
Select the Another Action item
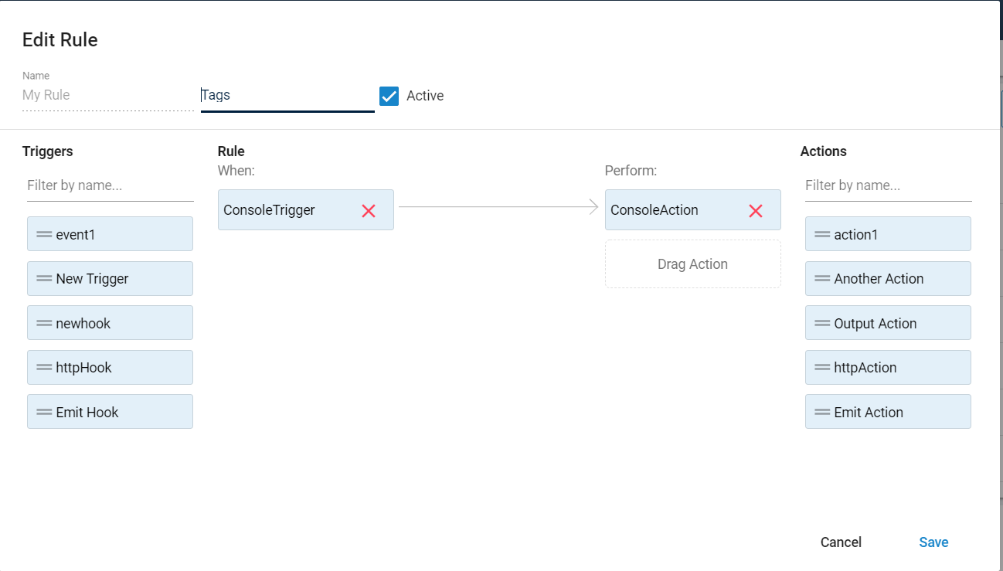(888, 279)
